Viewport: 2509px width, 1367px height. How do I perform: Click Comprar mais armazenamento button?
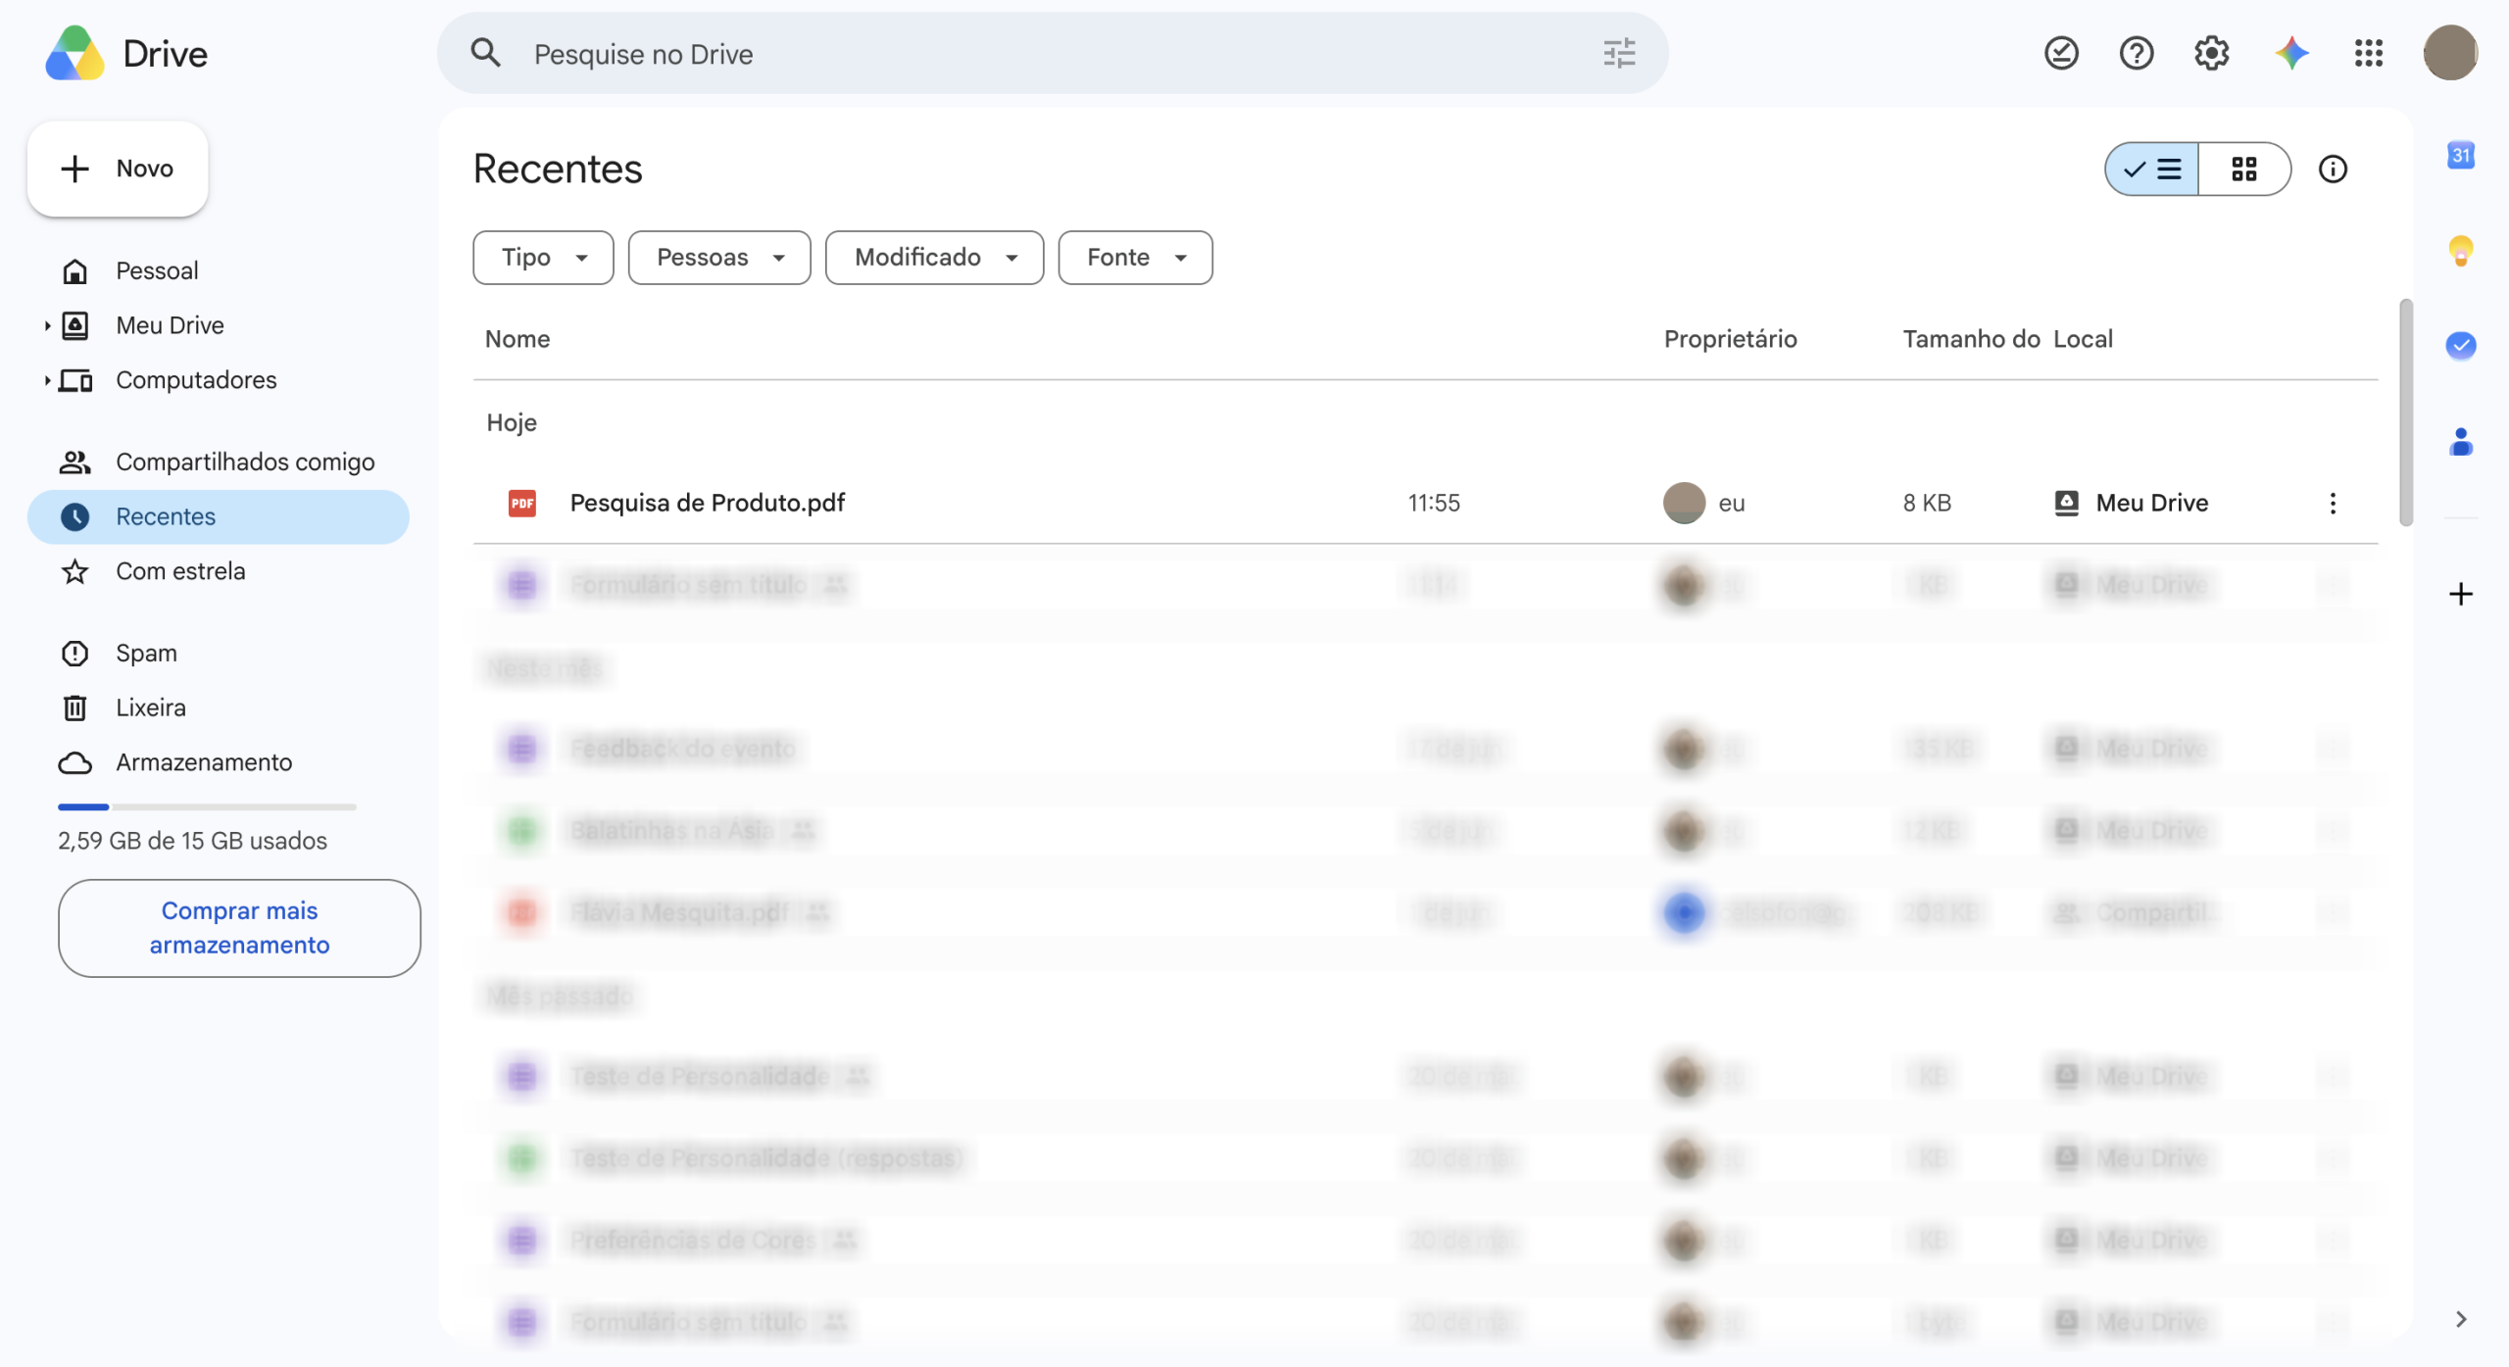(239, 928)
